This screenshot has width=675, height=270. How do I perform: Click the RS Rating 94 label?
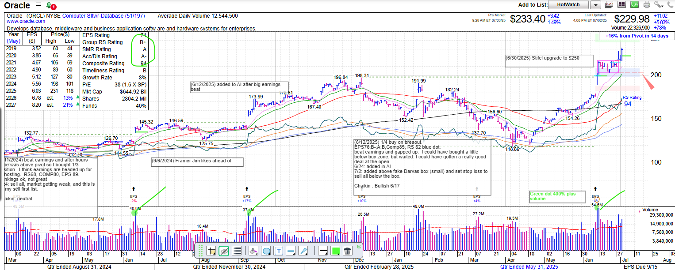(x=632, y=101)
